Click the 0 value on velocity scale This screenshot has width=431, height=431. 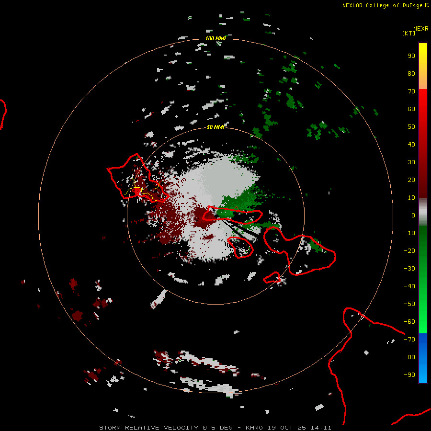pos(413,215)
